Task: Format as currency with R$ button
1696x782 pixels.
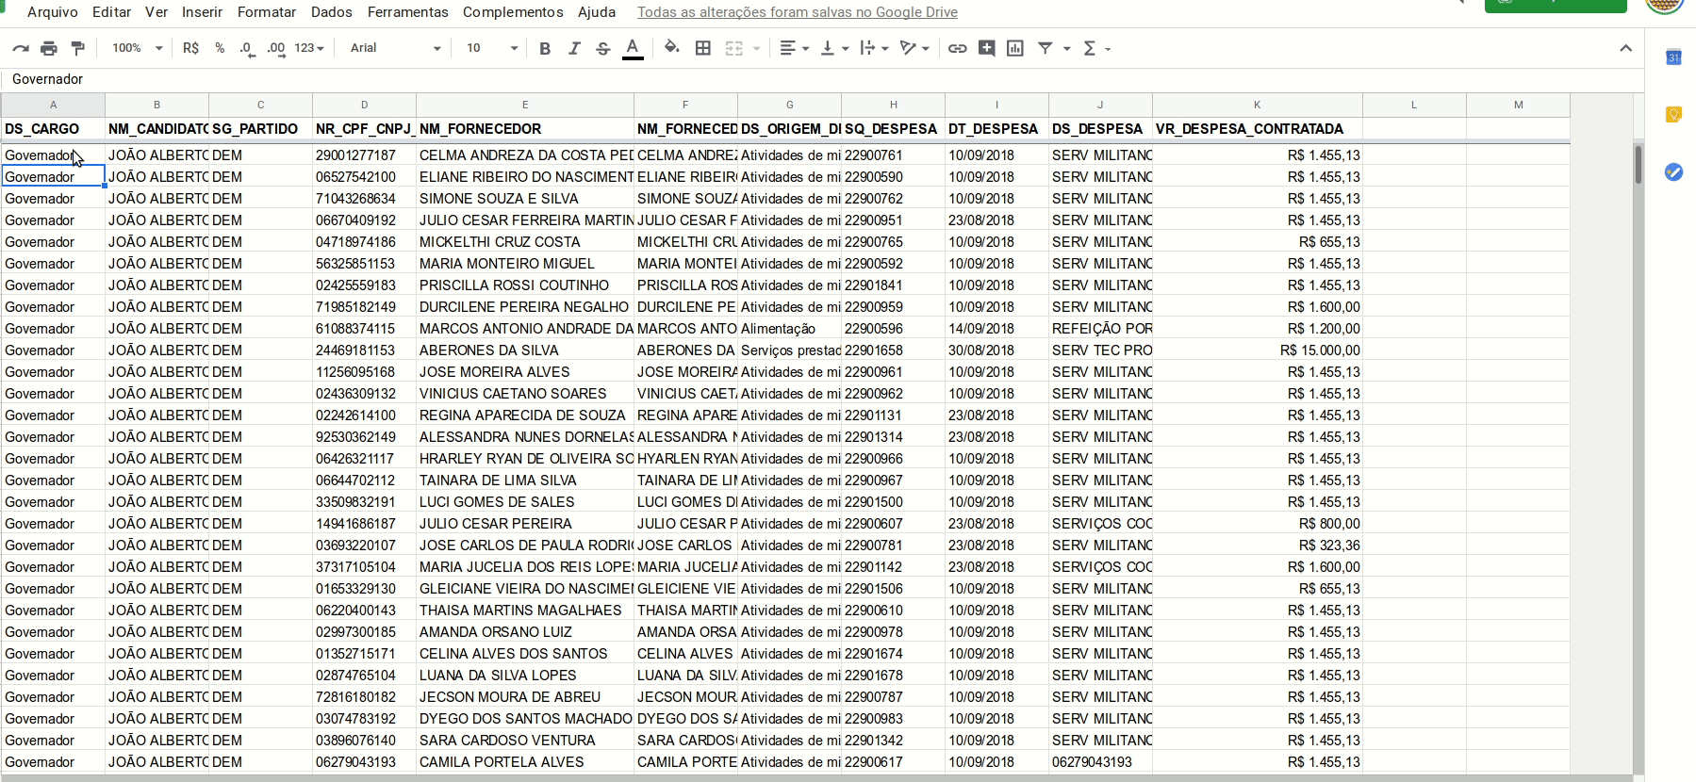Action: tap(190, 48)
